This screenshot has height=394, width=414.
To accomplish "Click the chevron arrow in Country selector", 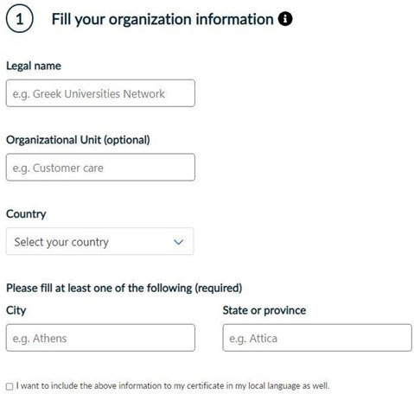I will click(x=178, y=242).
